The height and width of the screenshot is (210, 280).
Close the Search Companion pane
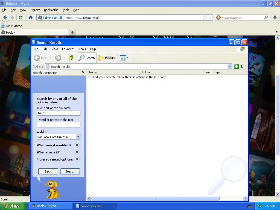(83, 72)
